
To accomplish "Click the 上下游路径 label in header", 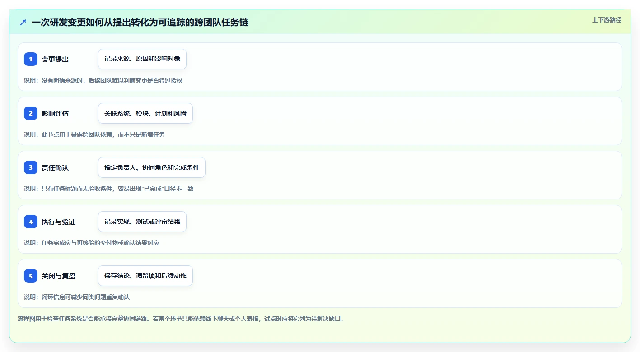I will (607, 20).
